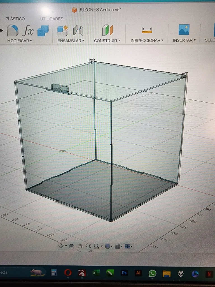Click the blue cubes Combine icon
This screenshot has width=215, height=287.
point(43,30)
